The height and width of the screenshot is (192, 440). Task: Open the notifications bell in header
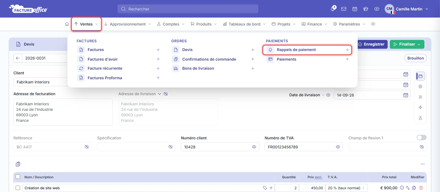coord(333,9)
